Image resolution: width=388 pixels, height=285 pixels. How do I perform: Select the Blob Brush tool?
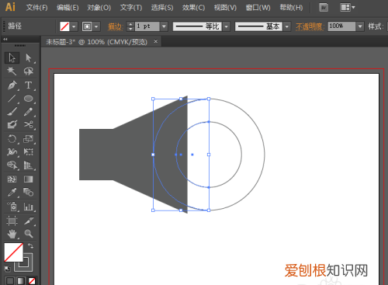point(12,125)
